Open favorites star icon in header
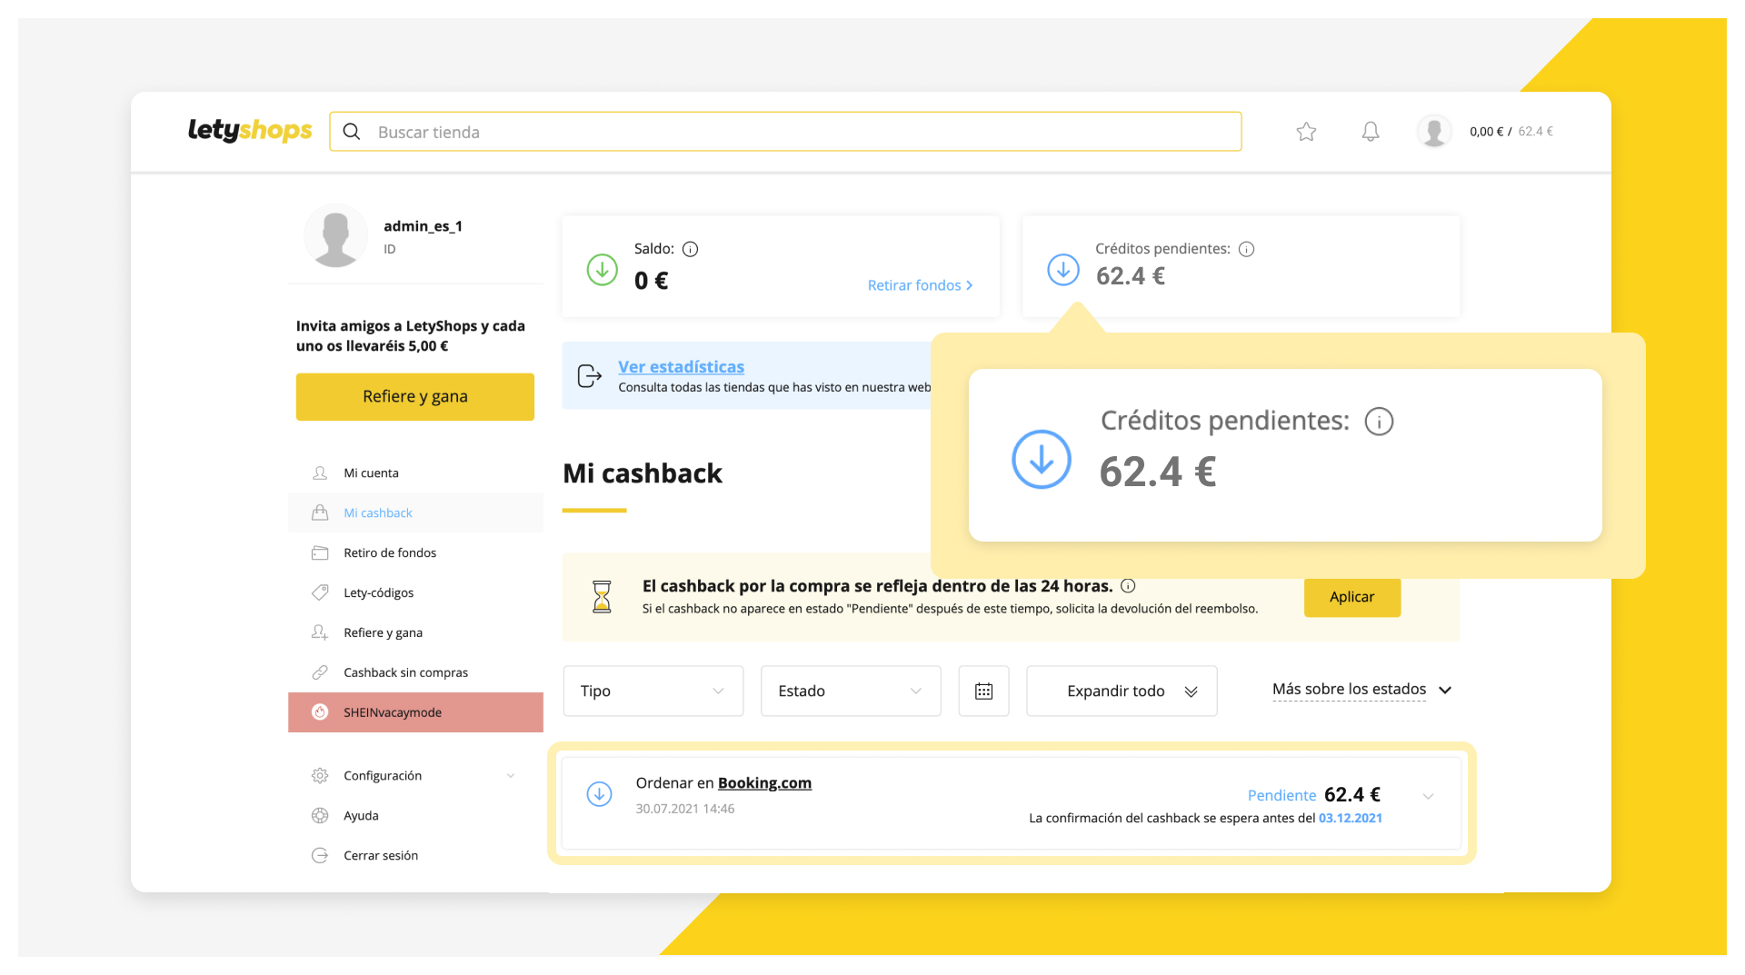Screen dimensions: 1745x975 pyautogui.click(x=1306, y=132)
